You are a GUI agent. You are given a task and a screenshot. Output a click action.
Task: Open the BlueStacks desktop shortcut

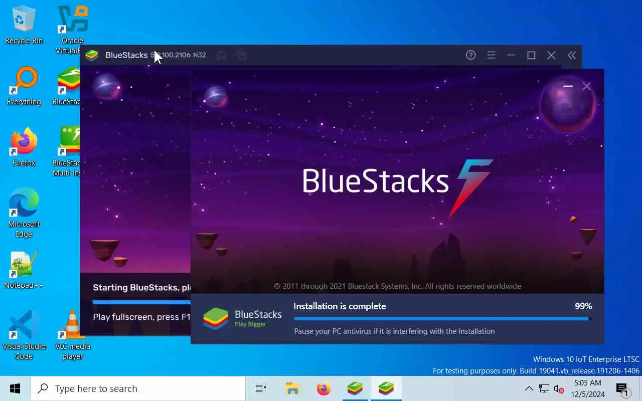tap(67, 86)
